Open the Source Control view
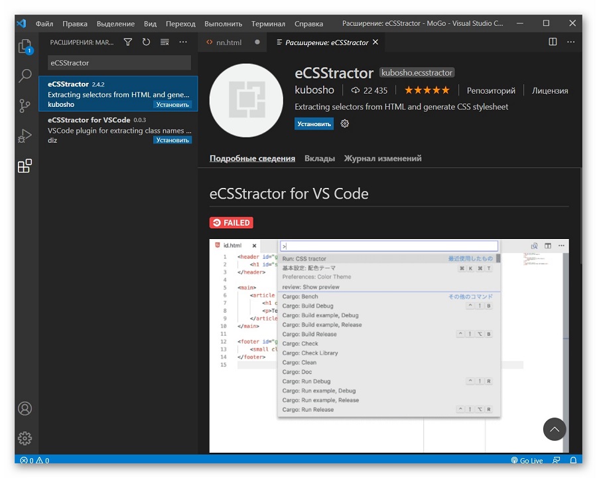Viewport: 597px width, 478px height. click(25, 106)
